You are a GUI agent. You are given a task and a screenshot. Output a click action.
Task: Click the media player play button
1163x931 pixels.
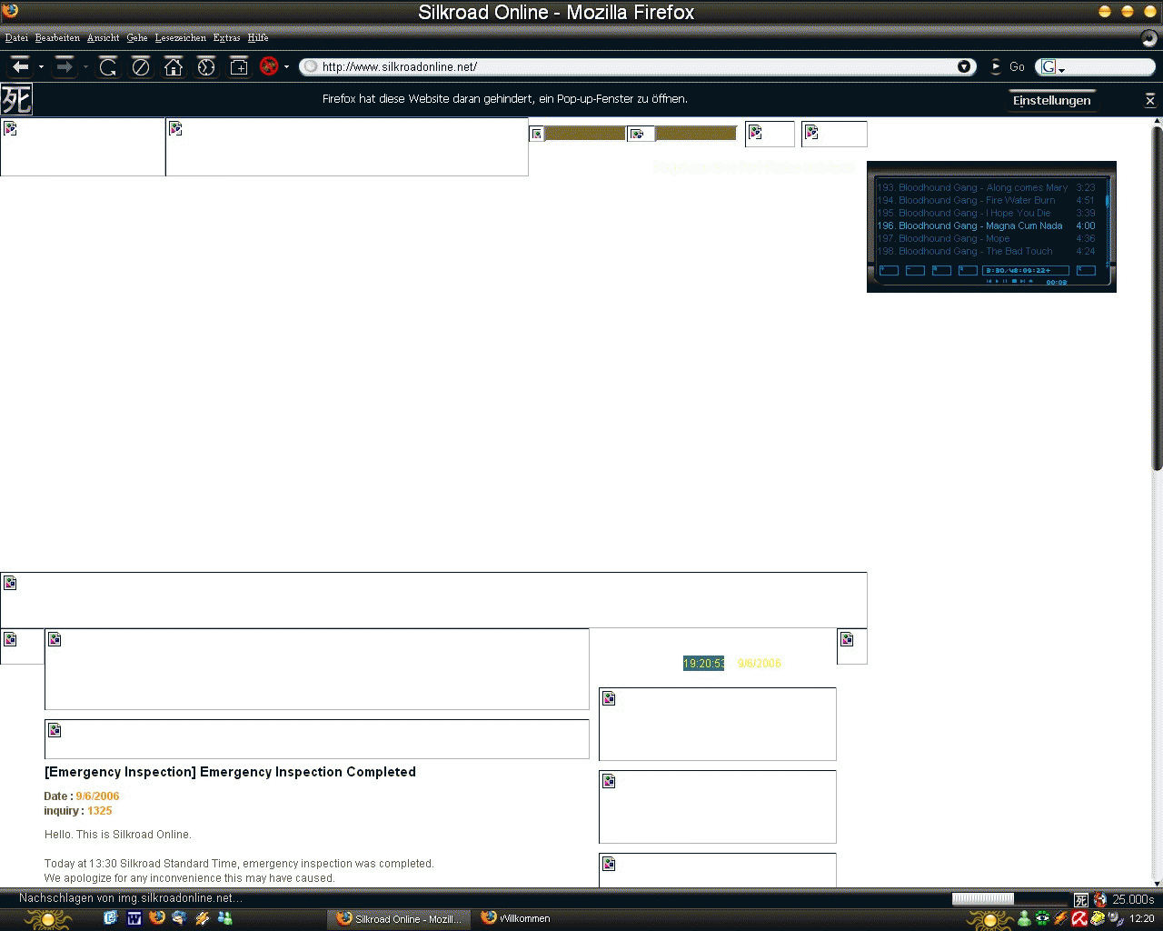997,281
